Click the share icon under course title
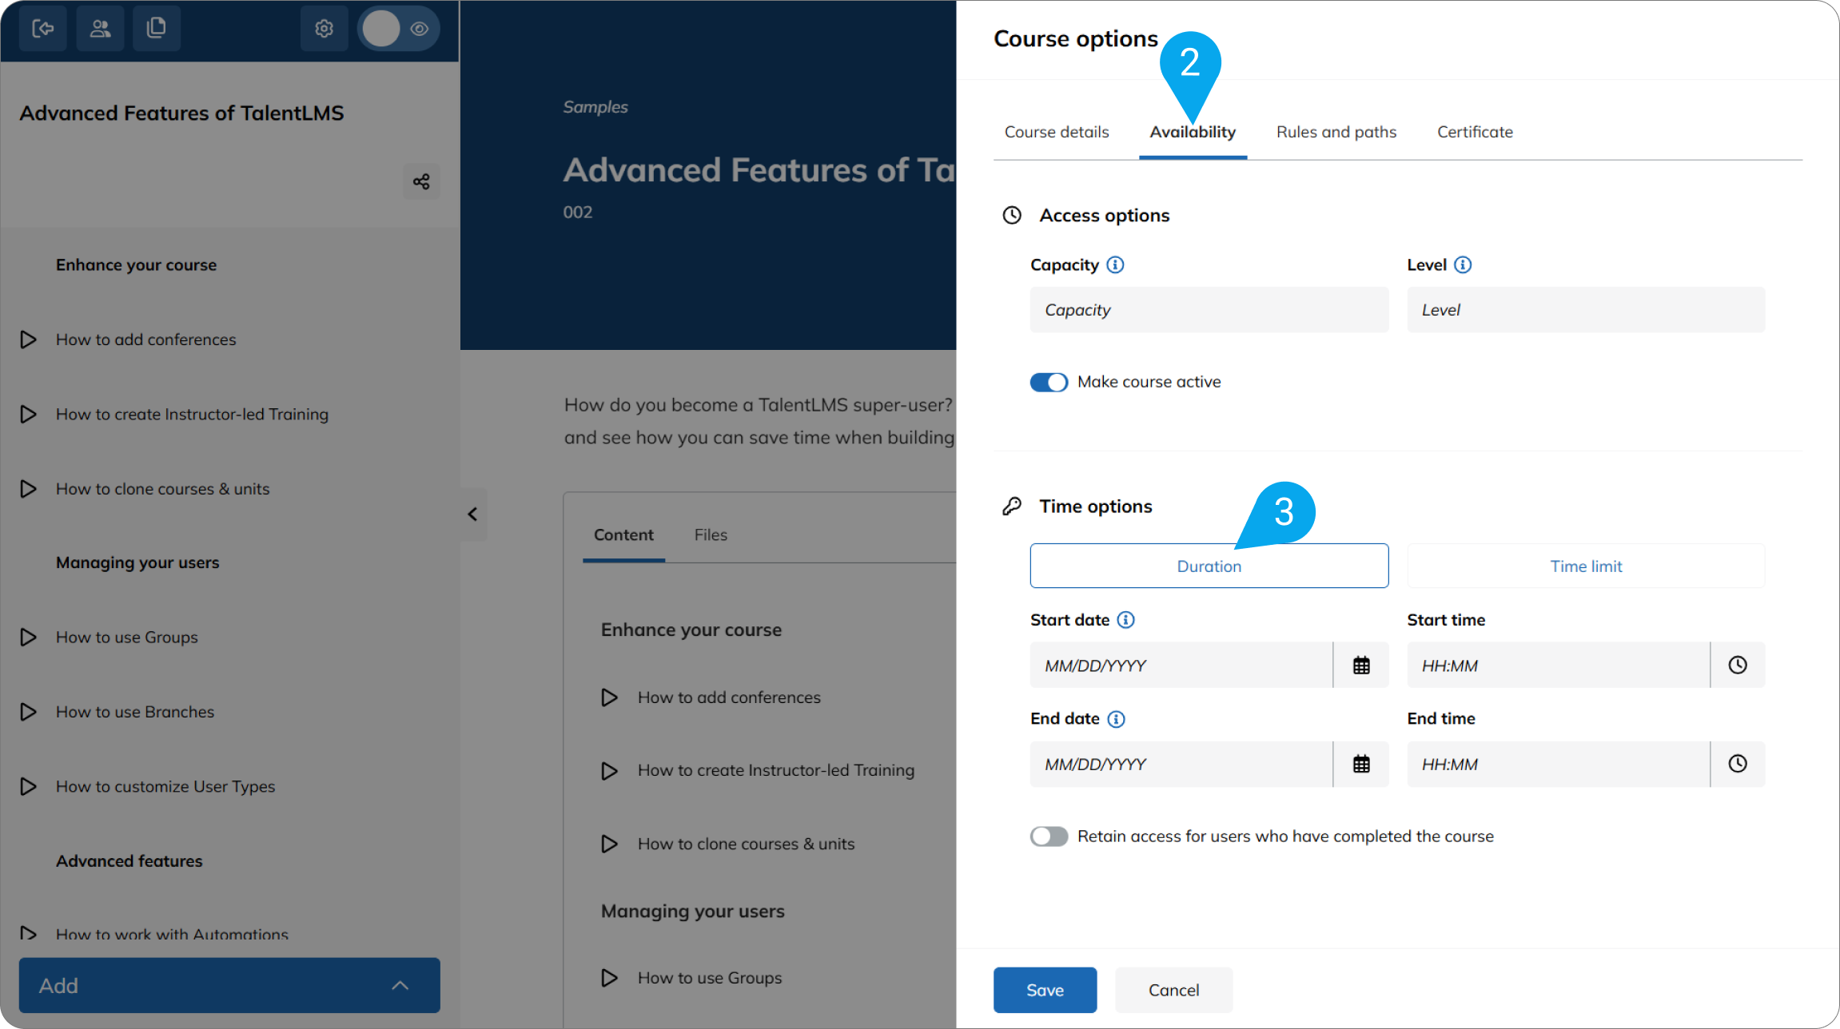 click(x=421, y=182)
